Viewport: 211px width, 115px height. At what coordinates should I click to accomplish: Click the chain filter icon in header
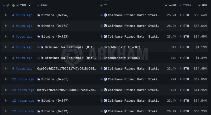(x=4, y=6)
